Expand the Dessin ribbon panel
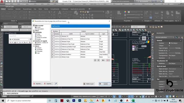The width and height of the screenshot is (184, 103). click(x=14, y=21)
